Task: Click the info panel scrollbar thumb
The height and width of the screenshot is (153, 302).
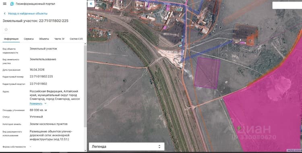Action: (85, 86)
